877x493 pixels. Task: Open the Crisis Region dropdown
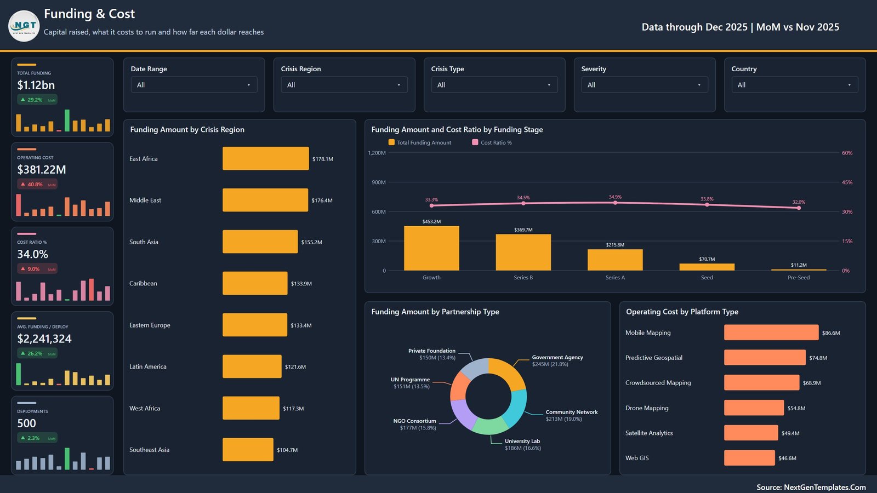pos(344,85)
